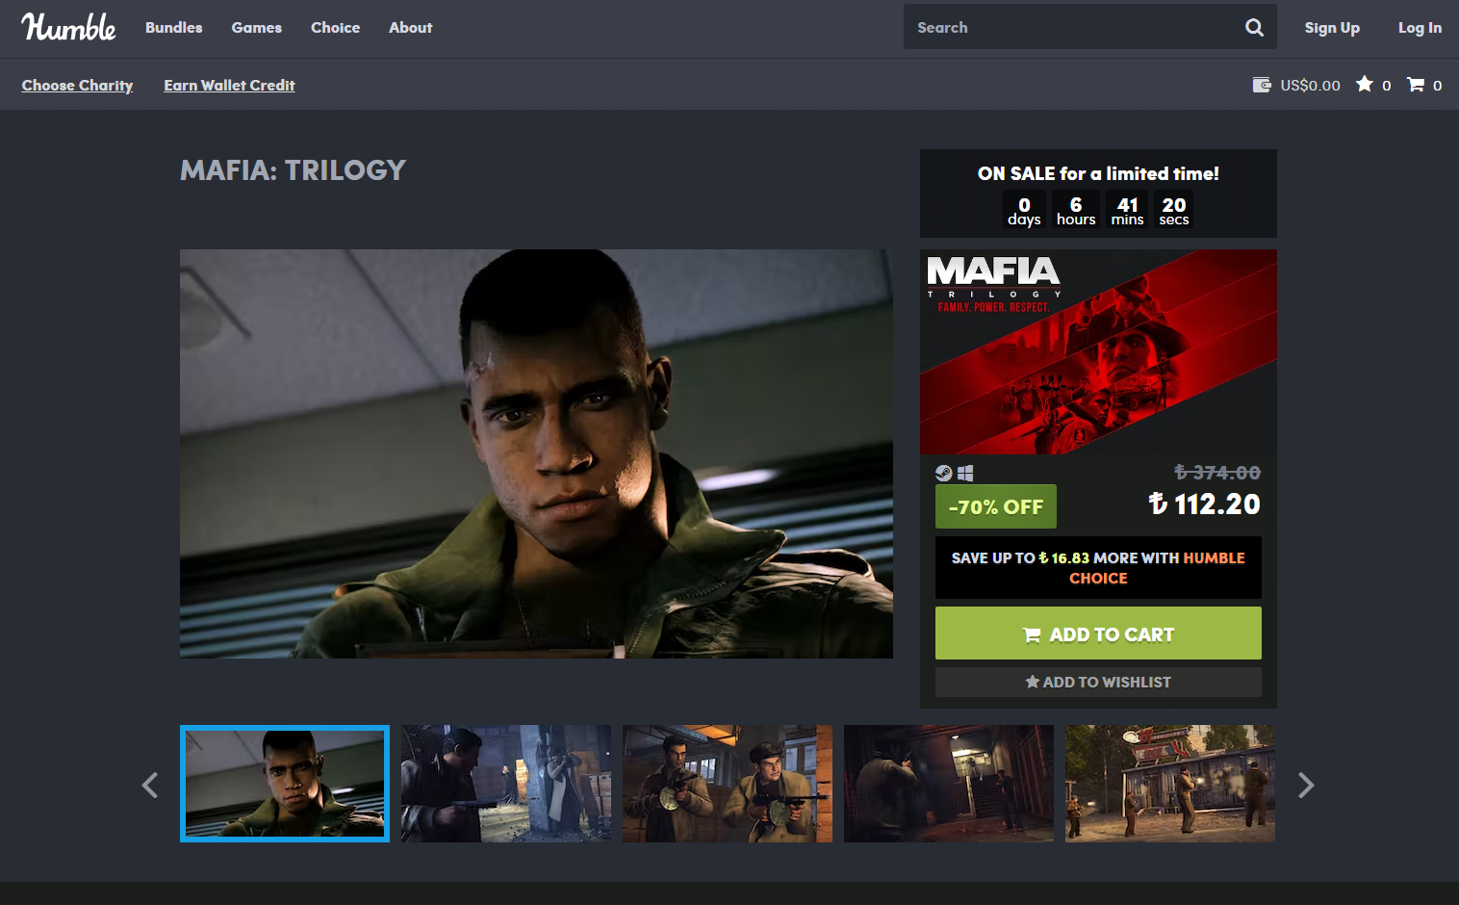Click the 0 days countdown box

click(x=1024, y=210)
